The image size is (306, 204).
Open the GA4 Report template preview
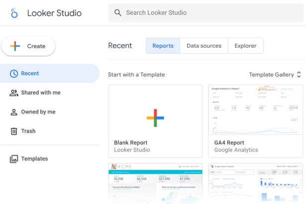tap(255, 110)
